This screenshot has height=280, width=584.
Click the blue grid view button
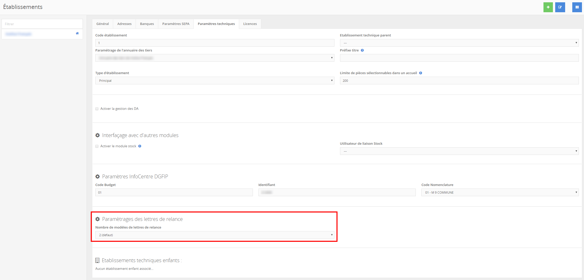pos(577,7)
